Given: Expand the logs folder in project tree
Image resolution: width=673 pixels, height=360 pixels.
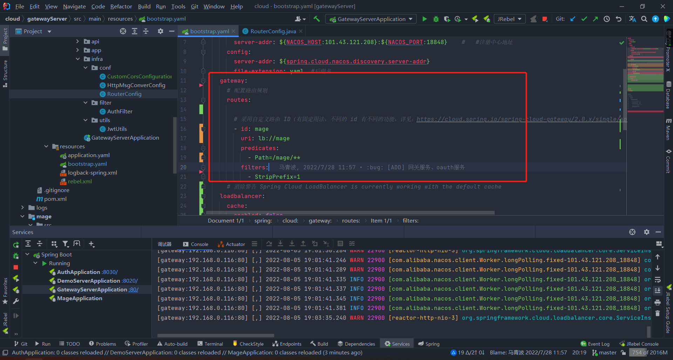Looking at the screenshot, I should [x=22, y=207].
